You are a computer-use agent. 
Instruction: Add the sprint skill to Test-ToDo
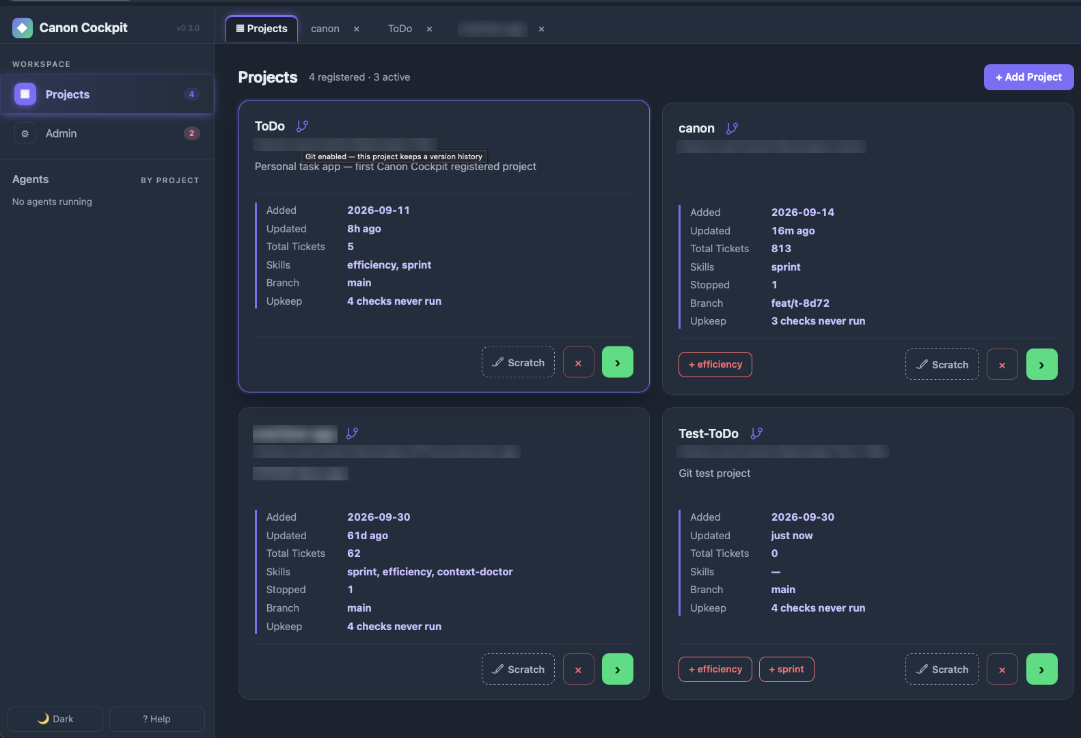(x=786, y=669)
